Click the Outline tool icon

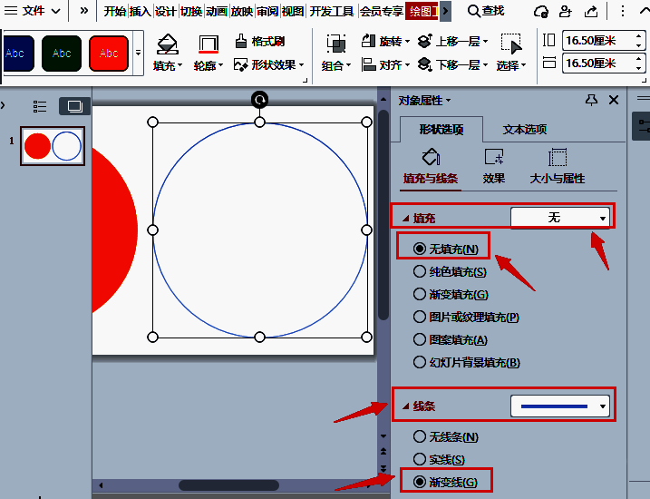(208, 44)
